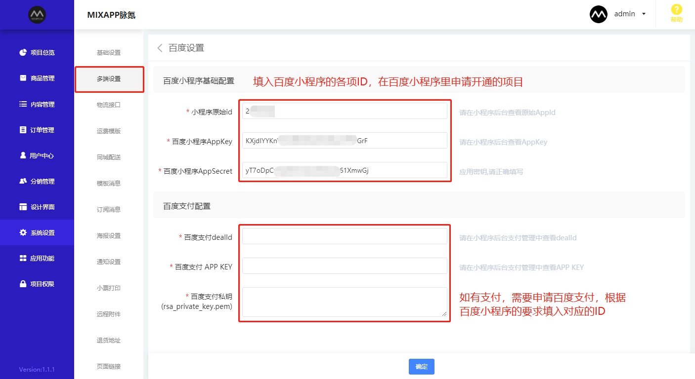The width and height of the screenshot is (695, 379).
Task: Expand the admin account dropdown arrow
Action: [644, 14]
